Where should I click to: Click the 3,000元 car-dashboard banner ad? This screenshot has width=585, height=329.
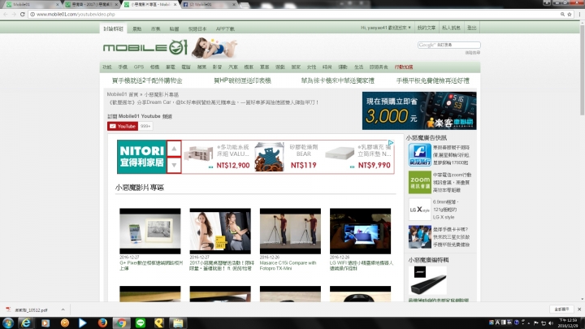(419, 110)
